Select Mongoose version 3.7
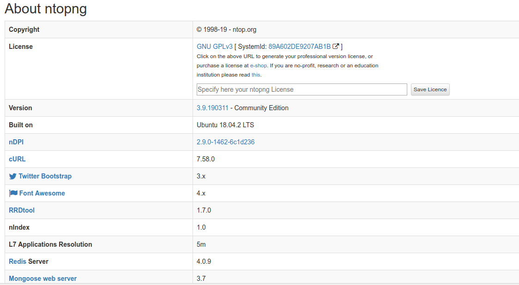Image resolution: width=519 pixels, height=285 pixels. 201,279
